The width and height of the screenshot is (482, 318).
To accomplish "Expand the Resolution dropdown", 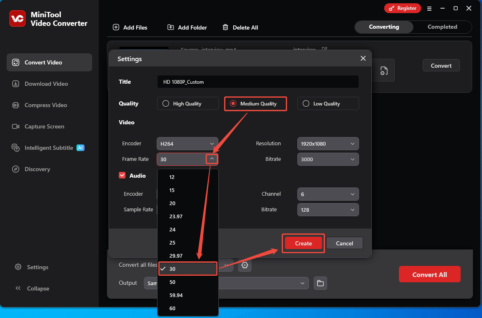I will 328,144.
